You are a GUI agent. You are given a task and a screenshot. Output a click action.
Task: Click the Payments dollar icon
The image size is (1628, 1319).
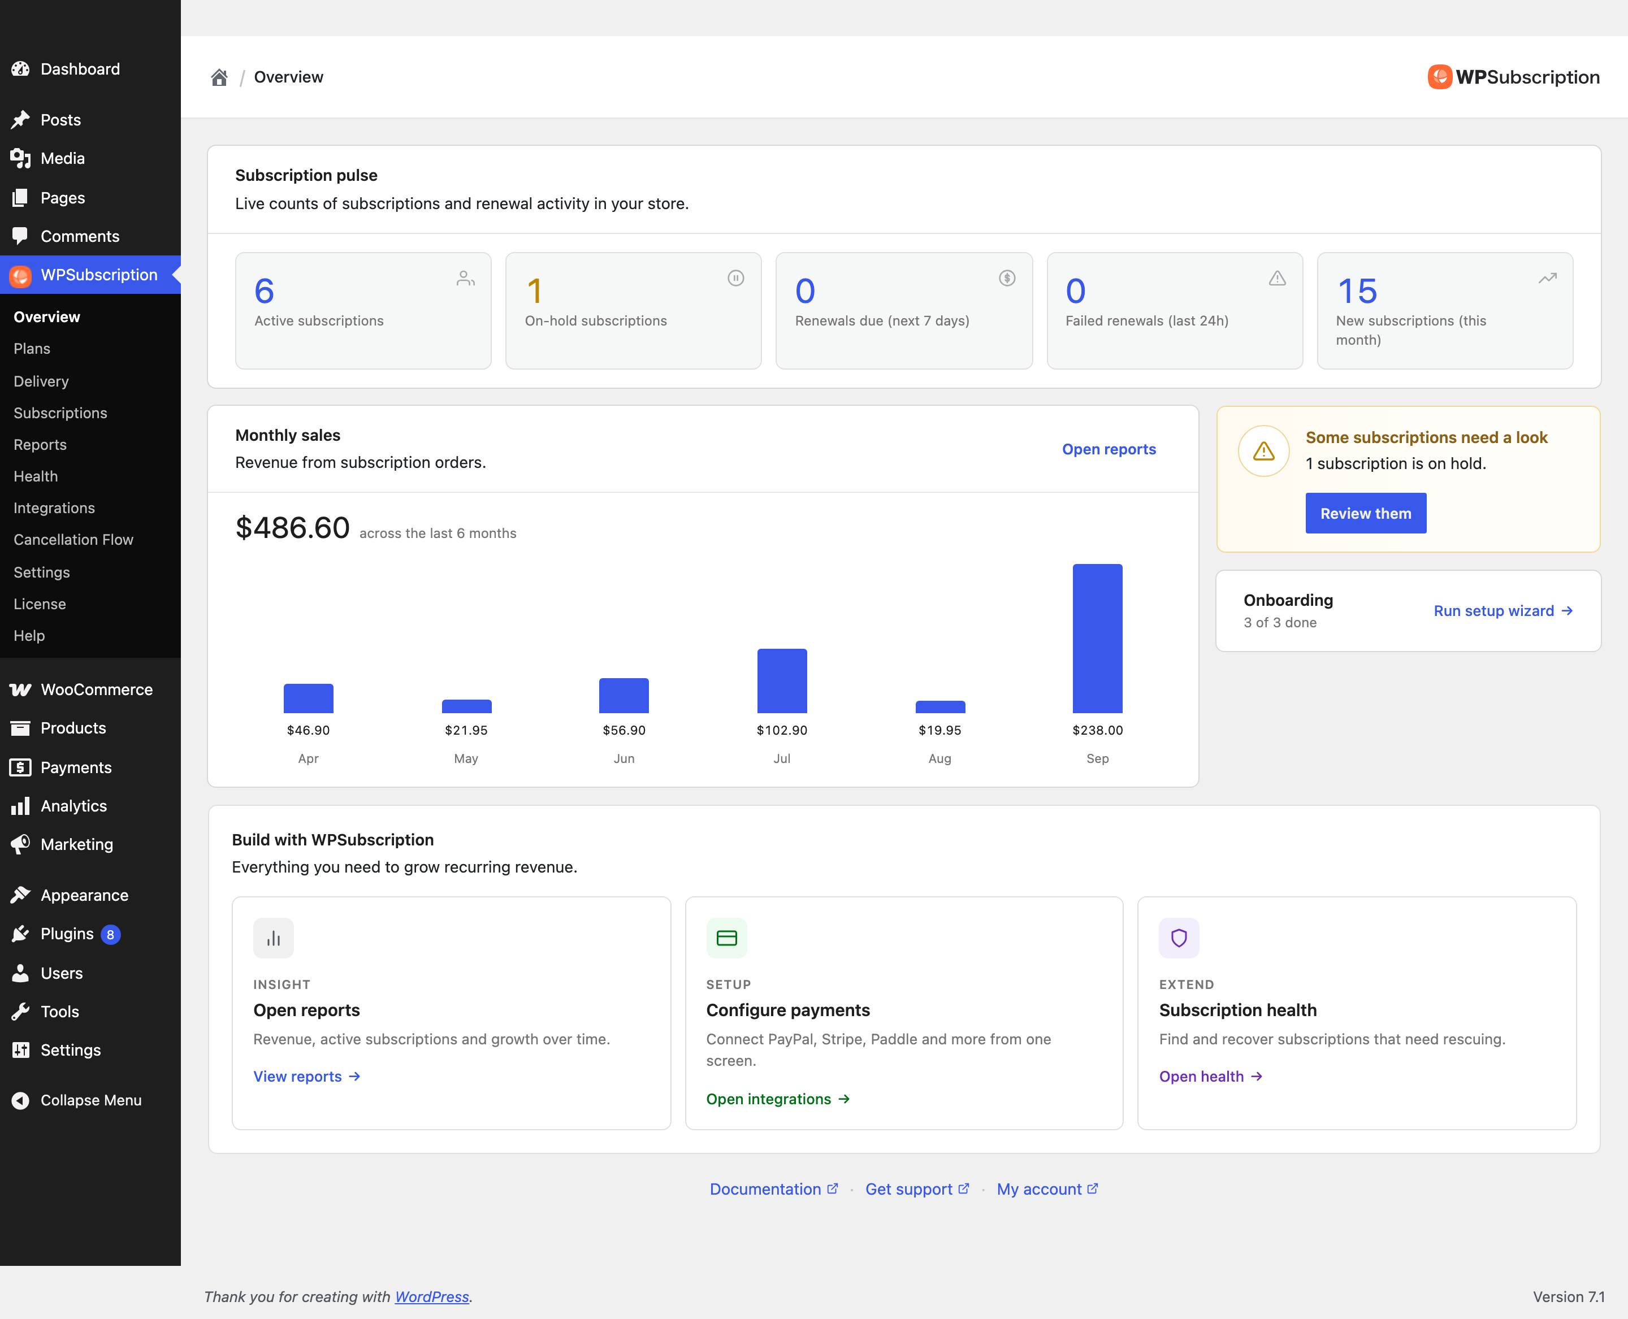(20, 767)
